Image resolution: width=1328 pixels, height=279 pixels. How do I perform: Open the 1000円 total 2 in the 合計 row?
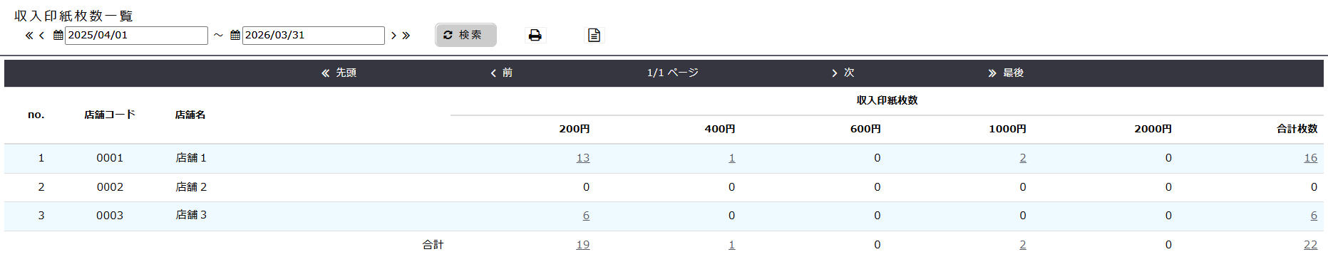coord(1023,245)
